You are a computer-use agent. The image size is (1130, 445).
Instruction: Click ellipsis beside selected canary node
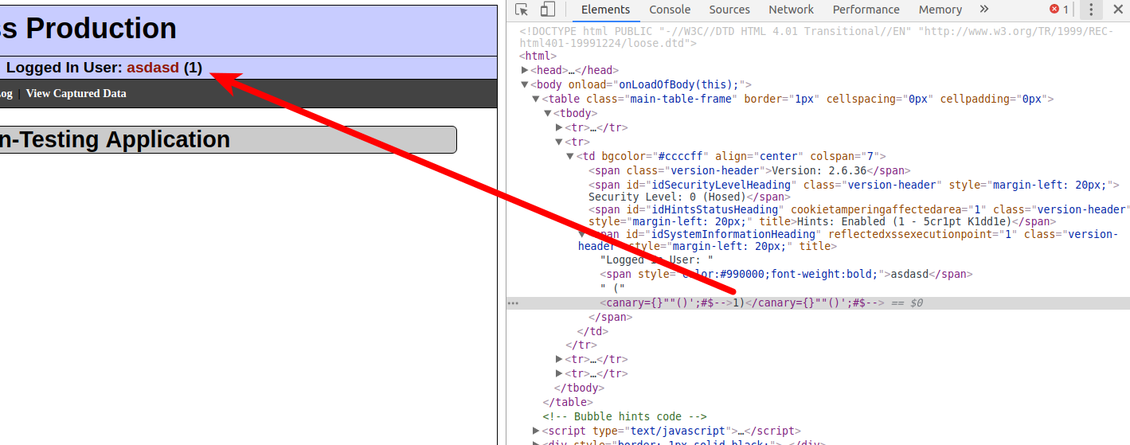coord(513,303)
